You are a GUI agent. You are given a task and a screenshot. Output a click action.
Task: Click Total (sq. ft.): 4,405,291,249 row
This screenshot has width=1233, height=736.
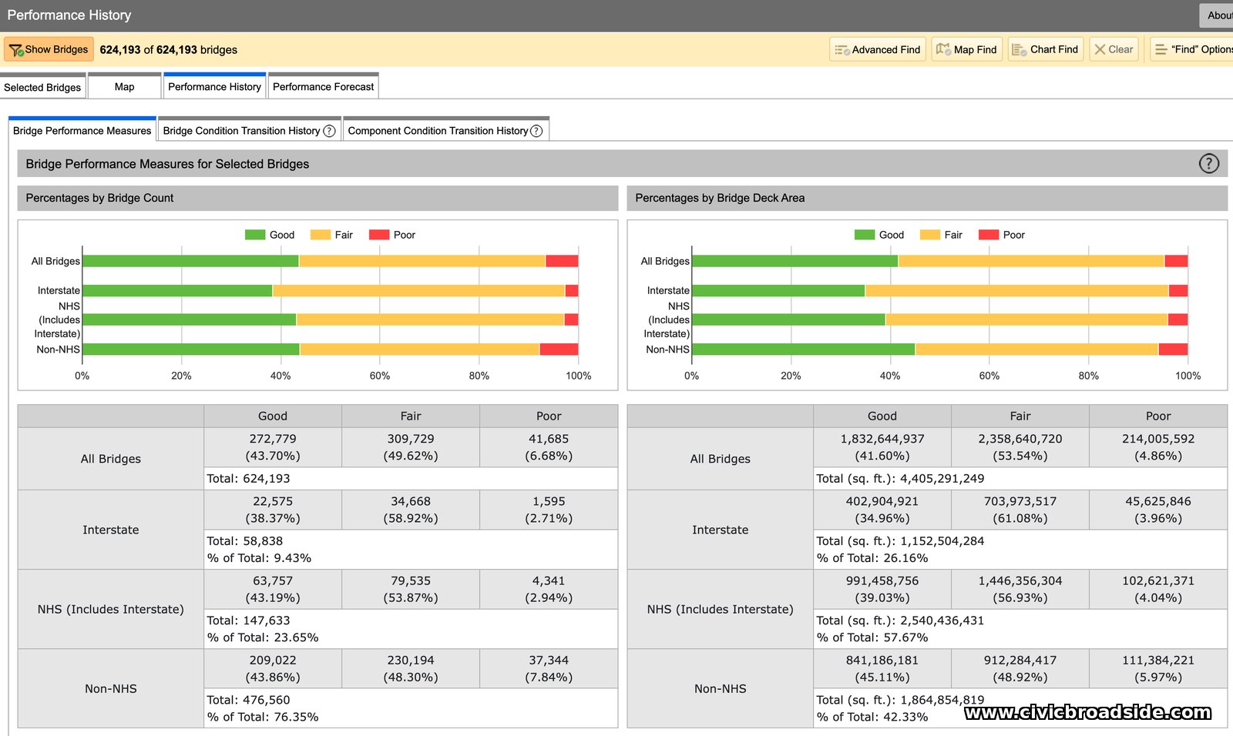[1020, 478]
